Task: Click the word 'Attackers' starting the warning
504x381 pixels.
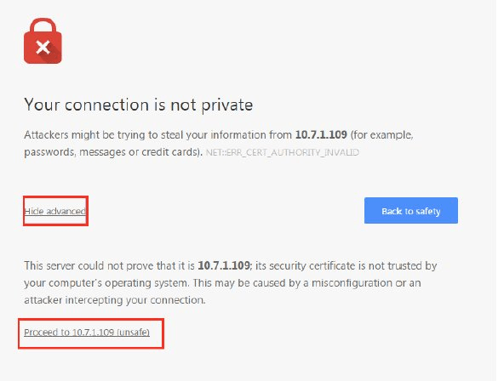Action: click(x=46, y=134)
